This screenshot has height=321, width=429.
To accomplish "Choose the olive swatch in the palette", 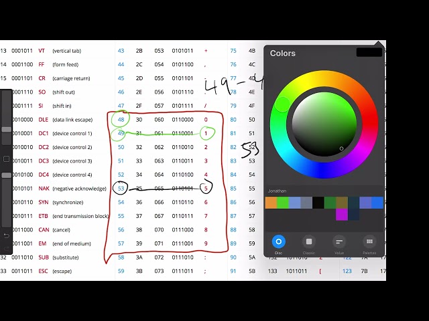I will click(x=342, y=203).
